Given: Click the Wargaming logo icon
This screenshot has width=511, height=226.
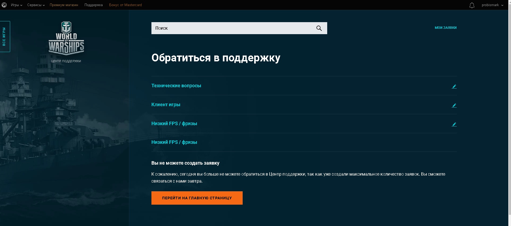Looking at the screenshot, I should click(4, 5).
